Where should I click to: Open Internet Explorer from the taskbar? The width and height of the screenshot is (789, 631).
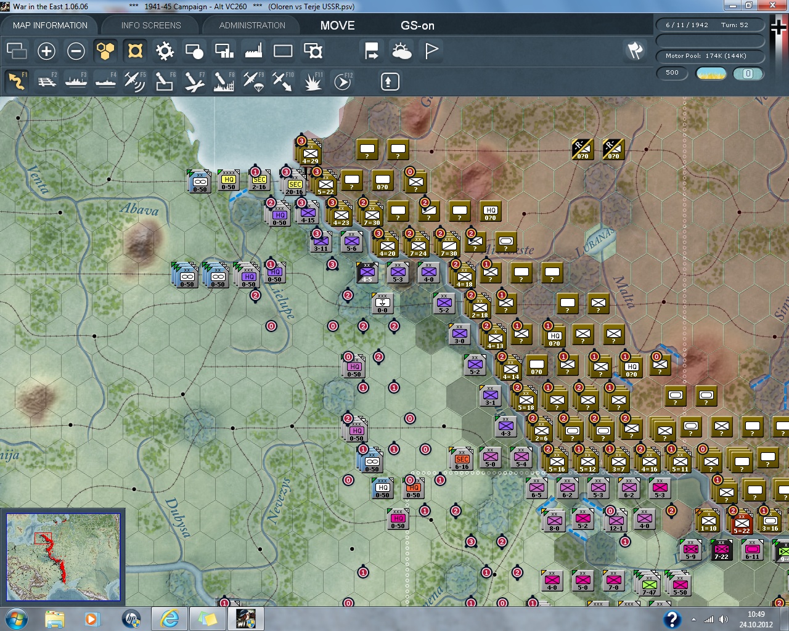(169, 619)
